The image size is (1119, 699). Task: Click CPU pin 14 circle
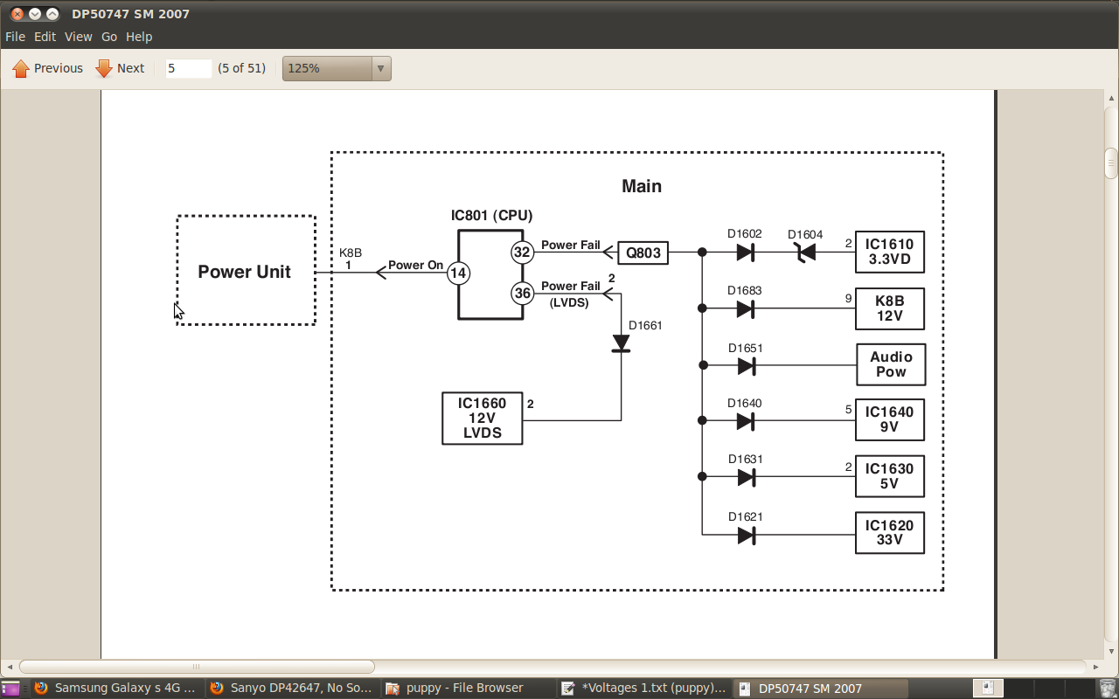(458, 273)
